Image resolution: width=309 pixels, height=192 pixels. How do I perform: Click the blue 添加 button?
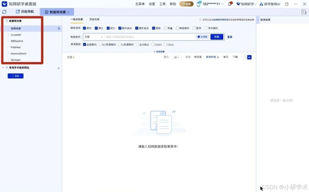[15, 76]
